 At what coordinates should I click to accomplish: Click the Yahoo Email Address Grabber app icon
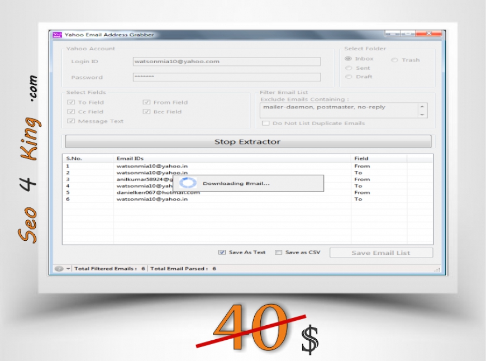click(x=58, y=35)
